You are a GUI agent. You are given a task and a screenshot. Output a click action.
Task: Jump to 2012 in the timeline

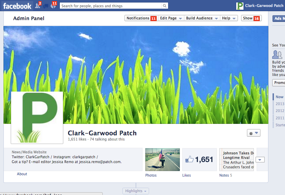point(280,111)
